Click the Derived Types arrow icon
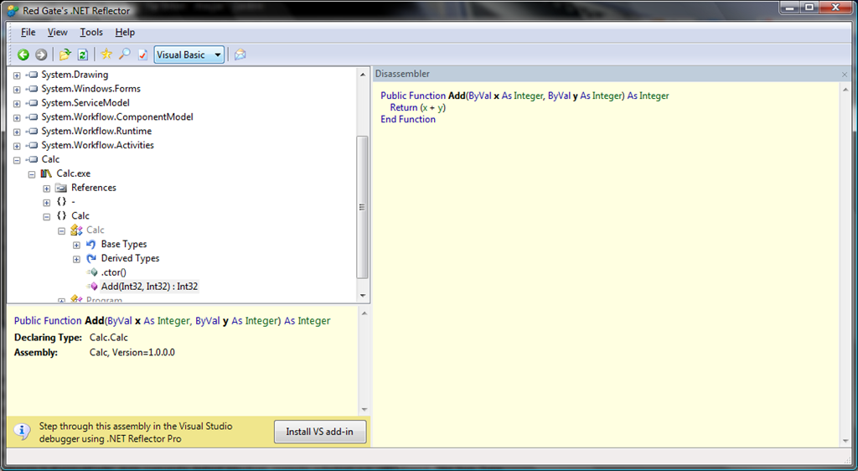This screenshot has width=858, height=471. pos(90,258)
